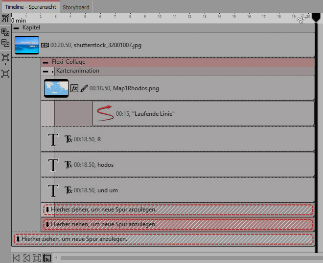This screenshot has width=323, height=263.
Task: Select the Map1Rhodos.png map thumbnail
Action: coord(56,88)
